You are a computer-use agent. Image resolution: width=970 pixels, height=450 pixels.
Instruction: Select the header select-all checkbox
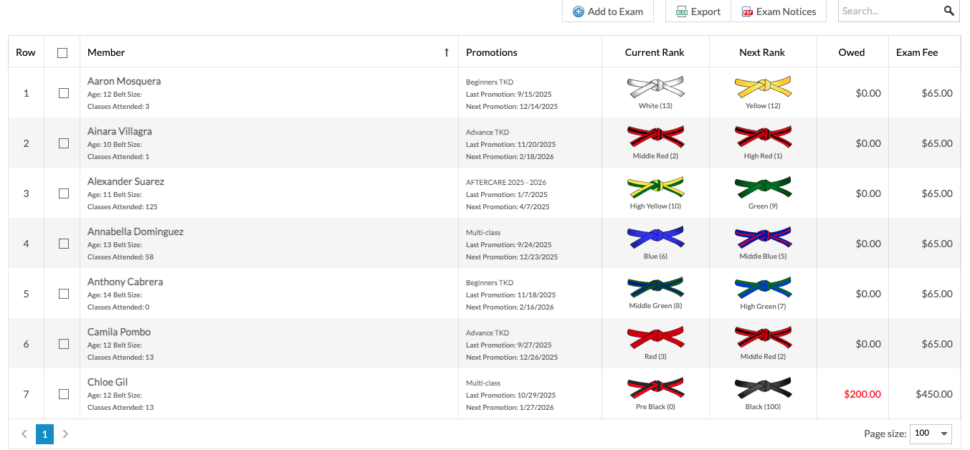tap(62, 52)
